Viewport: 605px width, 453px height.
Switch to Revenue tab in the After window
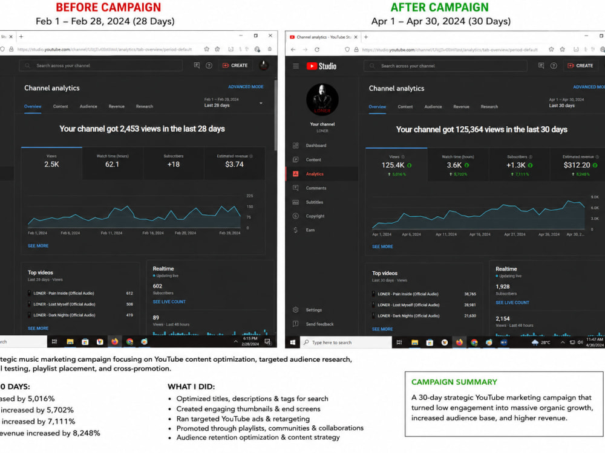462,107
